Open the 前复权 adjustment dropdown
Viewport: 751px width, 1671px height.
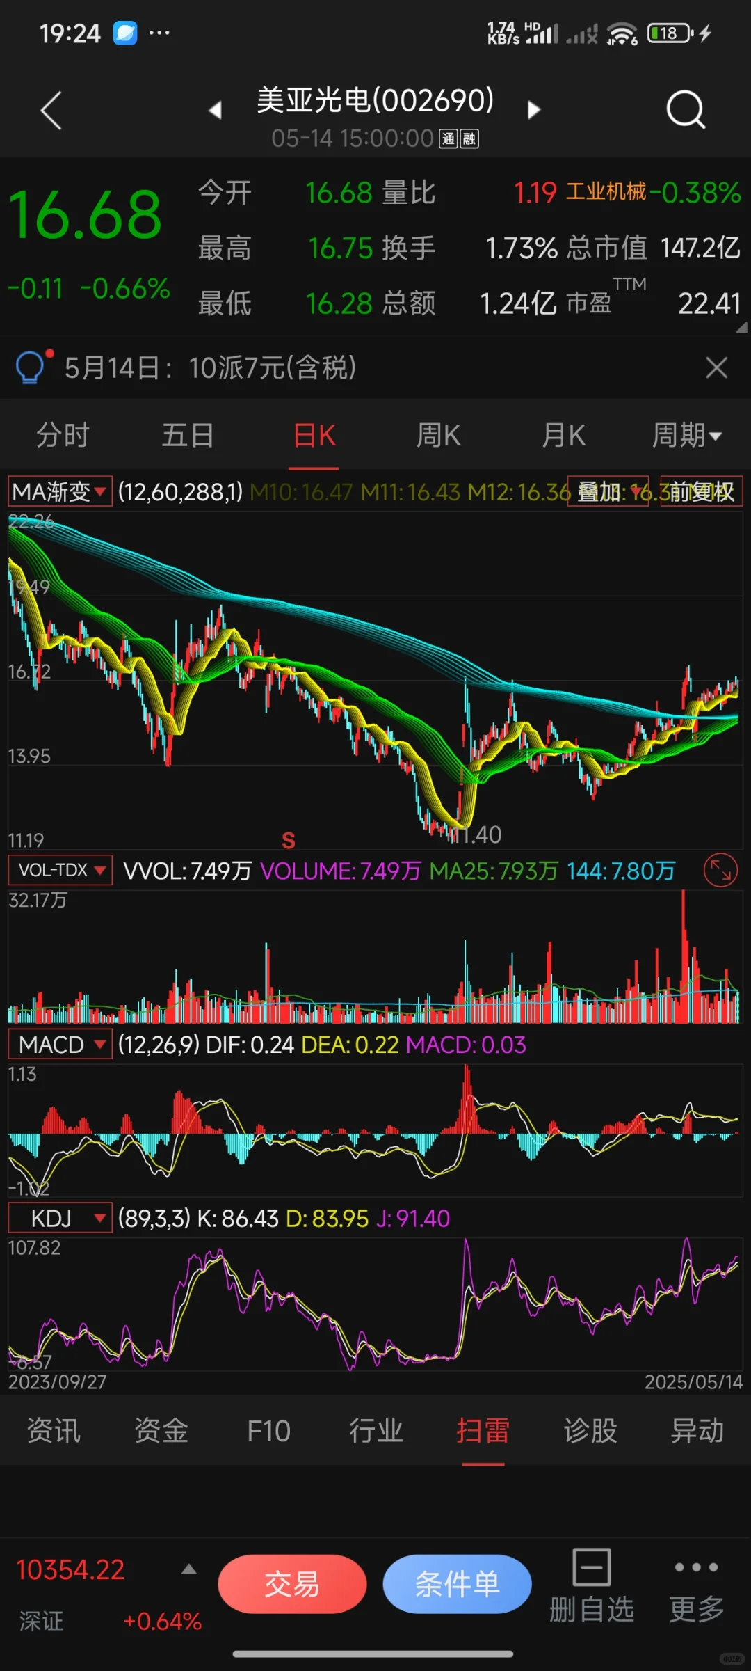tap(701, 492)
